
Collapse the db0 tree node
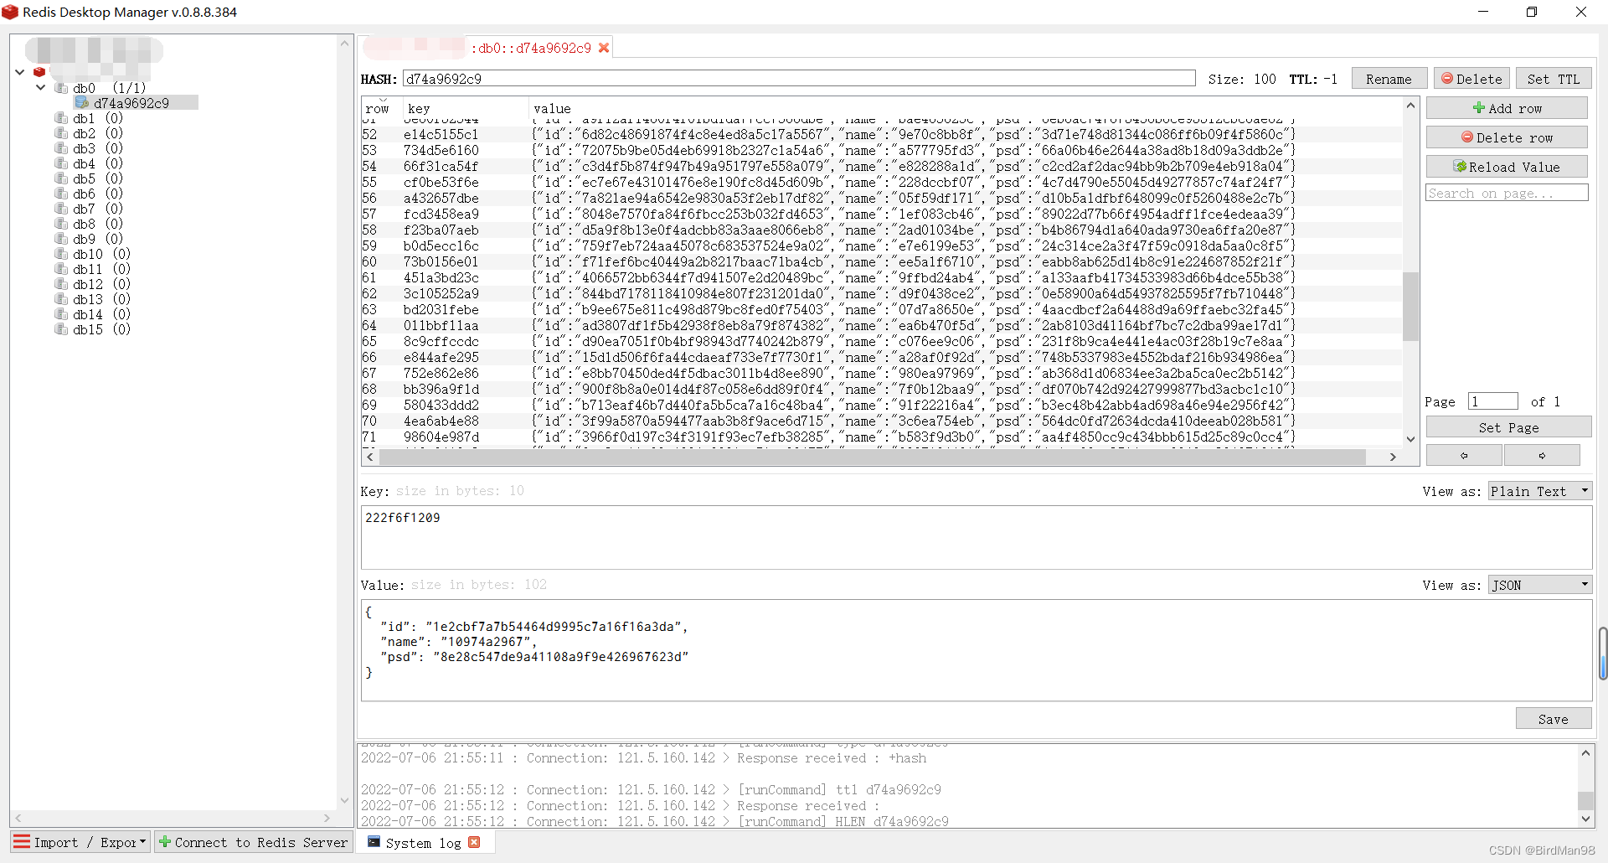(39, 88)
